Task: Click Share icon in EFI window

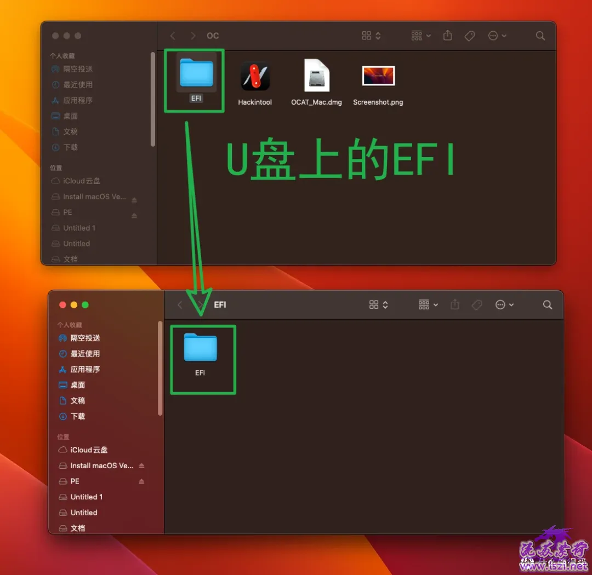Action: 455,304
